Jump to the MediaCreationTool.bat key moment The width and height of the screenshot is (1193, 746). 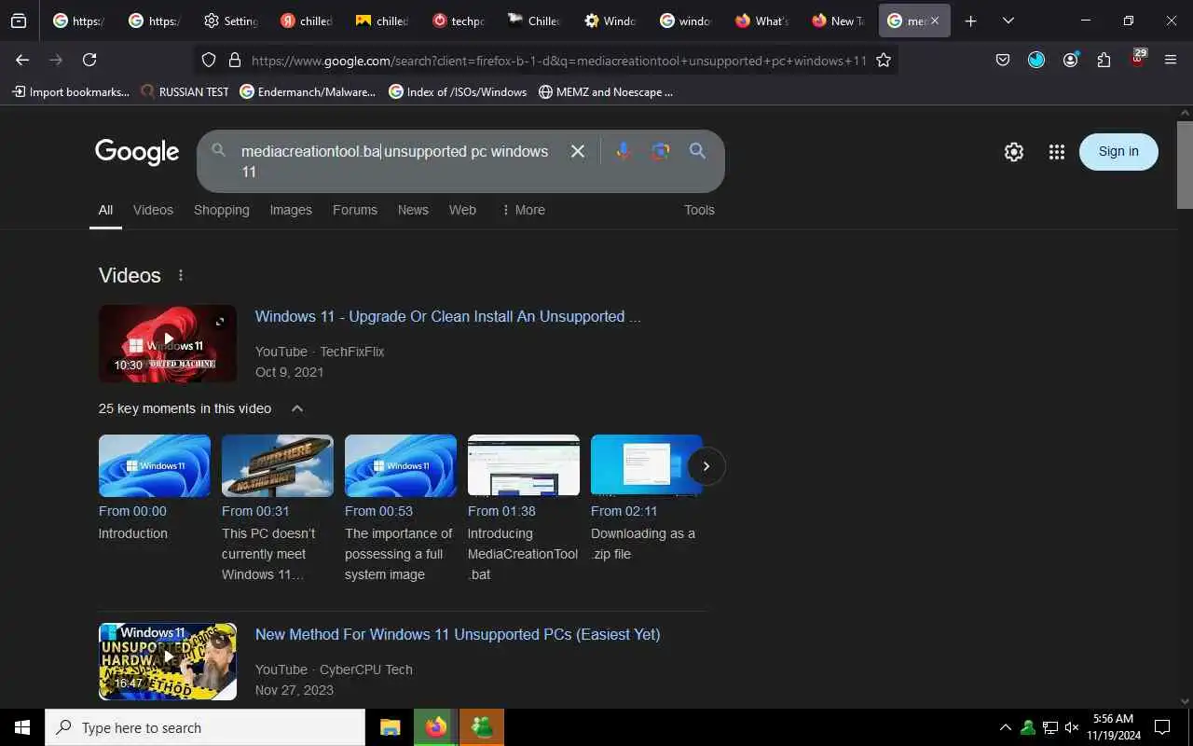[524, 466]
